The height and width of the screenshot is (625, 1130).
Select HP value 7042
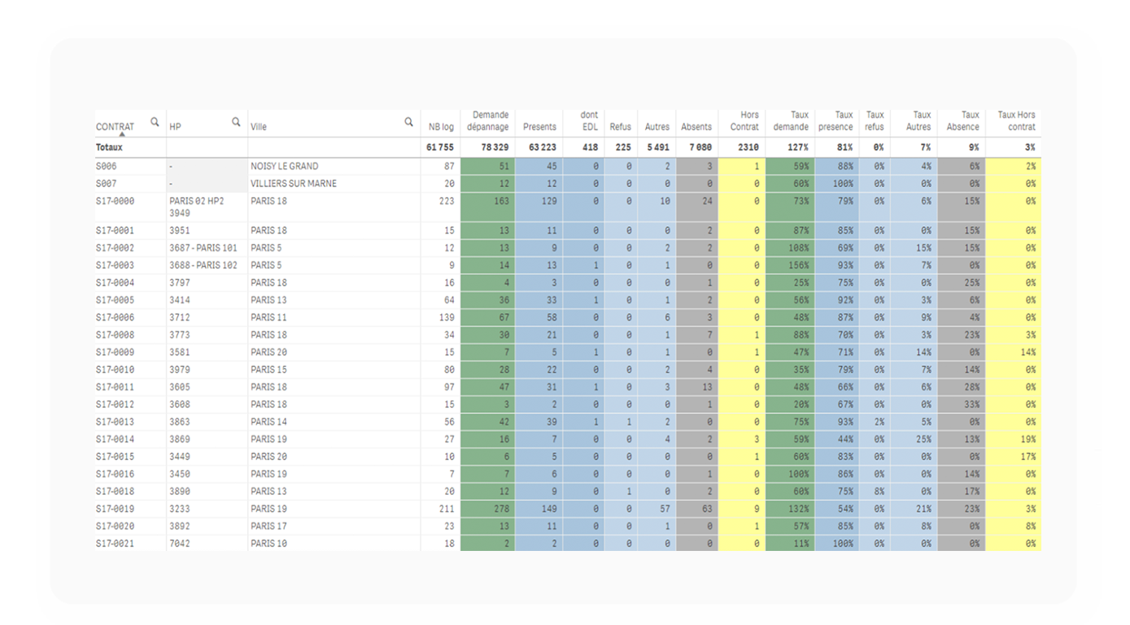pos(180,544)
